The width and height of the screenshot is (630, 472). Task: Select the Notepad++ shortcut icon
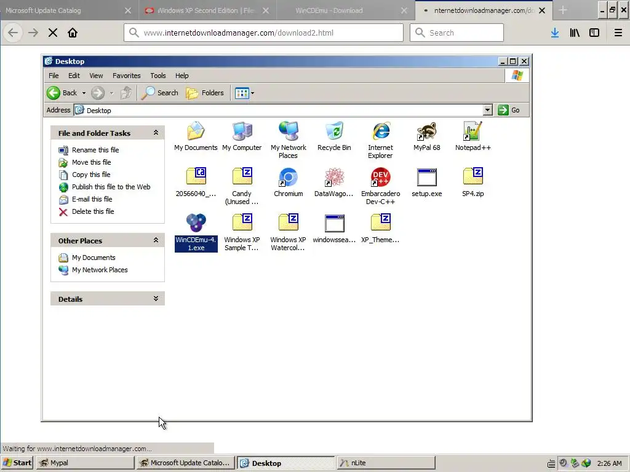[x=473, y=132]
